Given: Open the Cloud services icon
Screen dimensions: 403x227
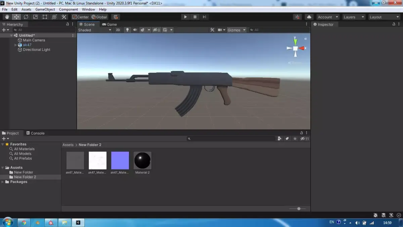Looking at the screenshot, I should pyautogui.click(x=309, y=17).
